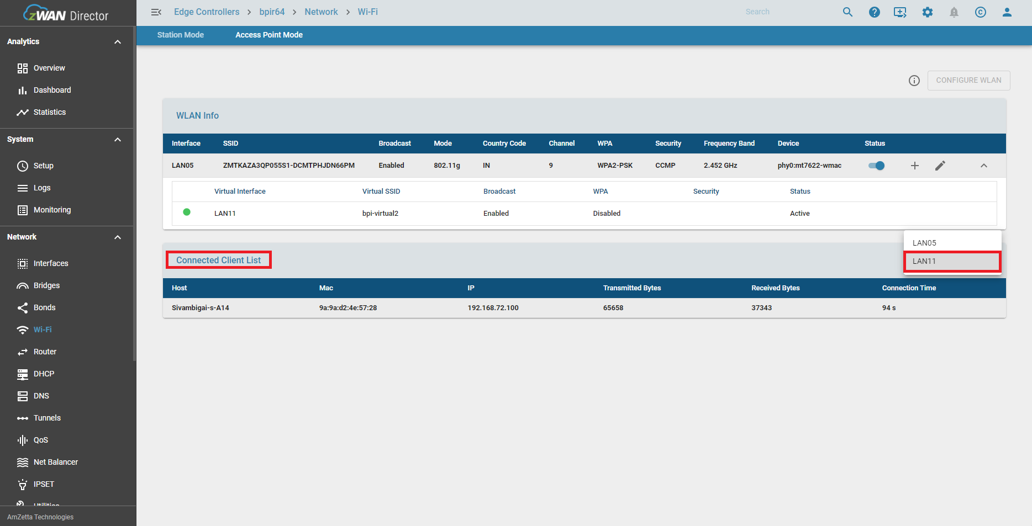View WLAN info via the info icon
The width and height of the screenshot is (1032, 526).
pos(914,80)
